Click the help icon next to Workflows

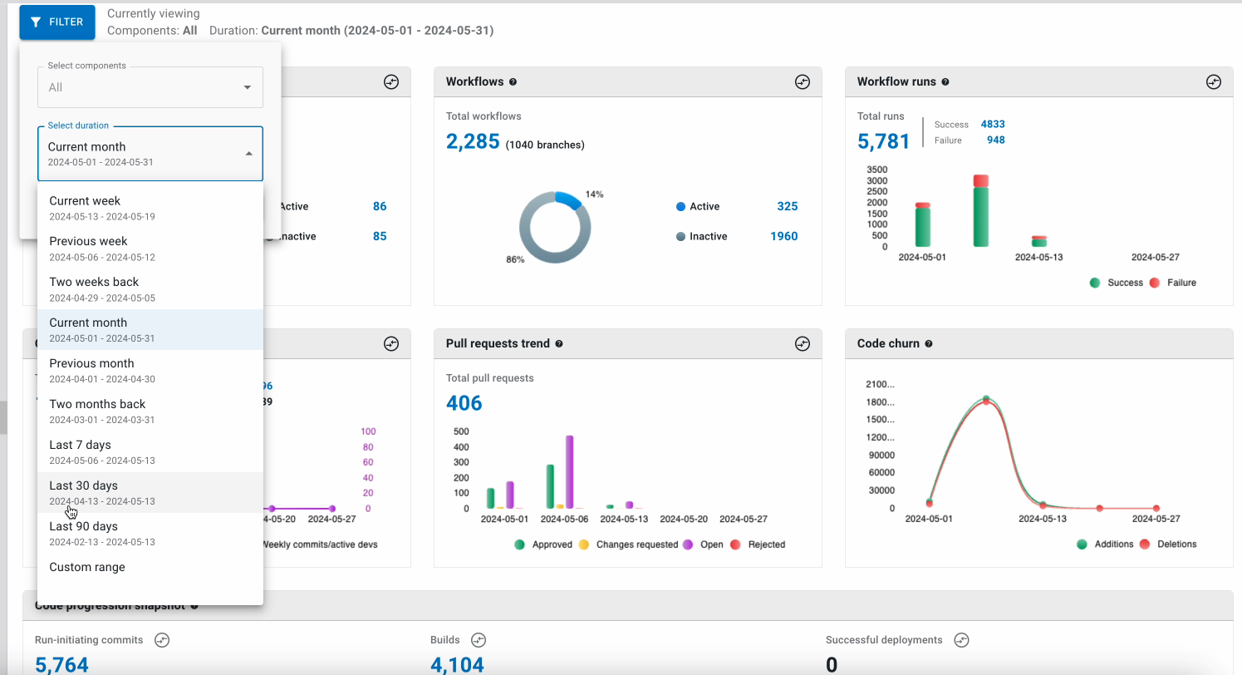coord(513,81)
